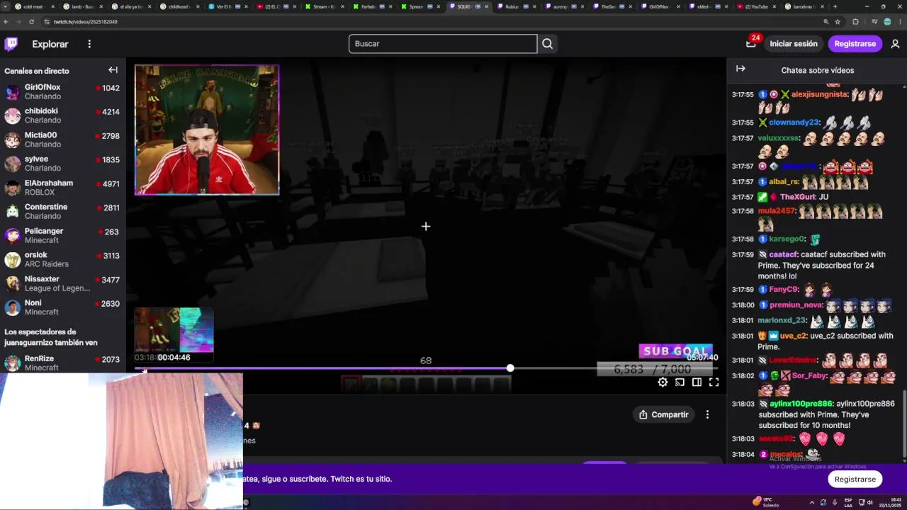Open more options next to Compartir

point(707,414)
